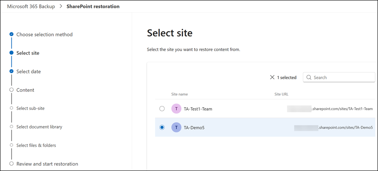Go to Select document library step
This screenshot has width=378, height=171.
click(x=39, y=127)
